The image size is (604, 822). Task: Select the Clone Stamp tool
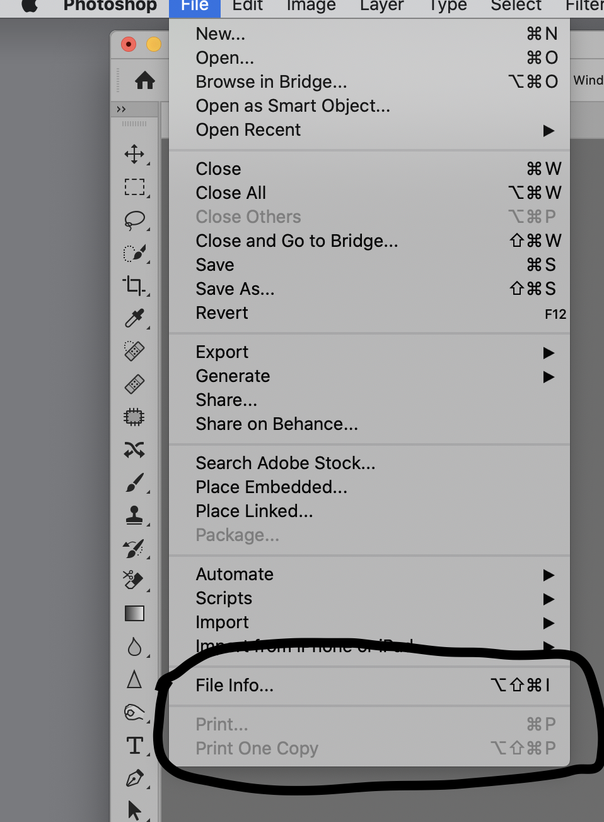pos(135,515)
